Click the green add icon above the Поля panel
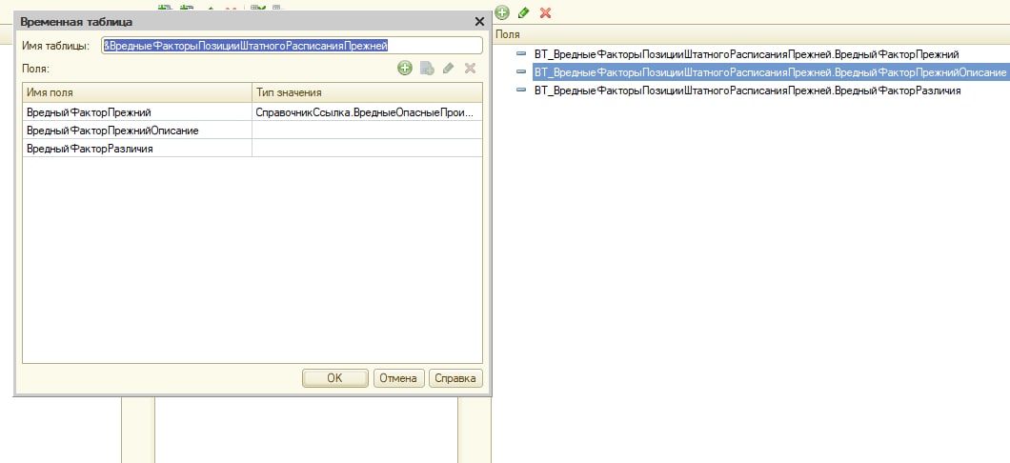 pos(502,12)
